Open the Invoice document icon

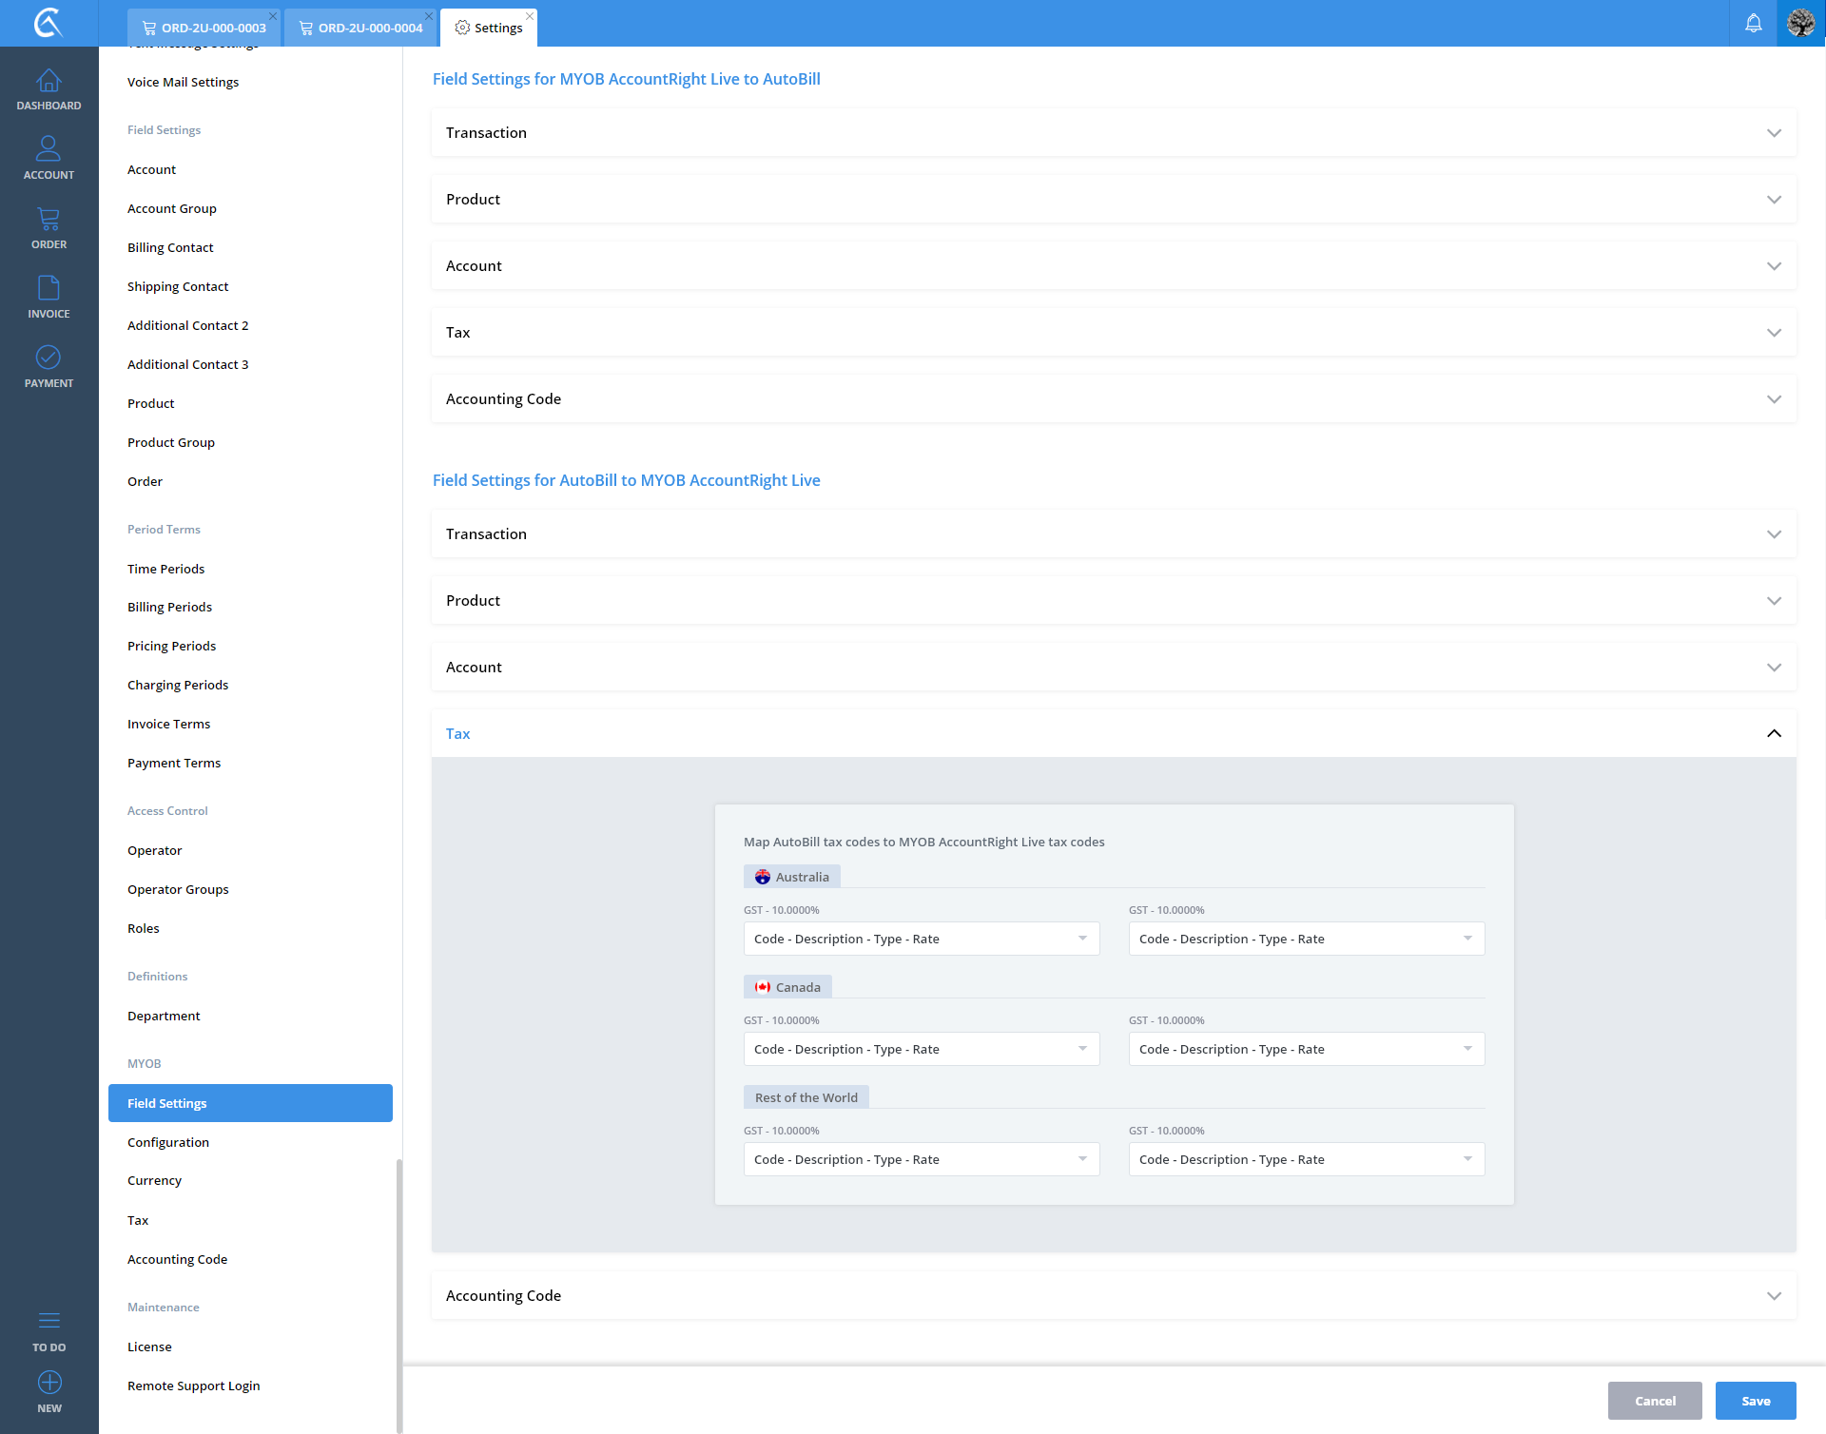pyautogui.click(x=49, y=288)
